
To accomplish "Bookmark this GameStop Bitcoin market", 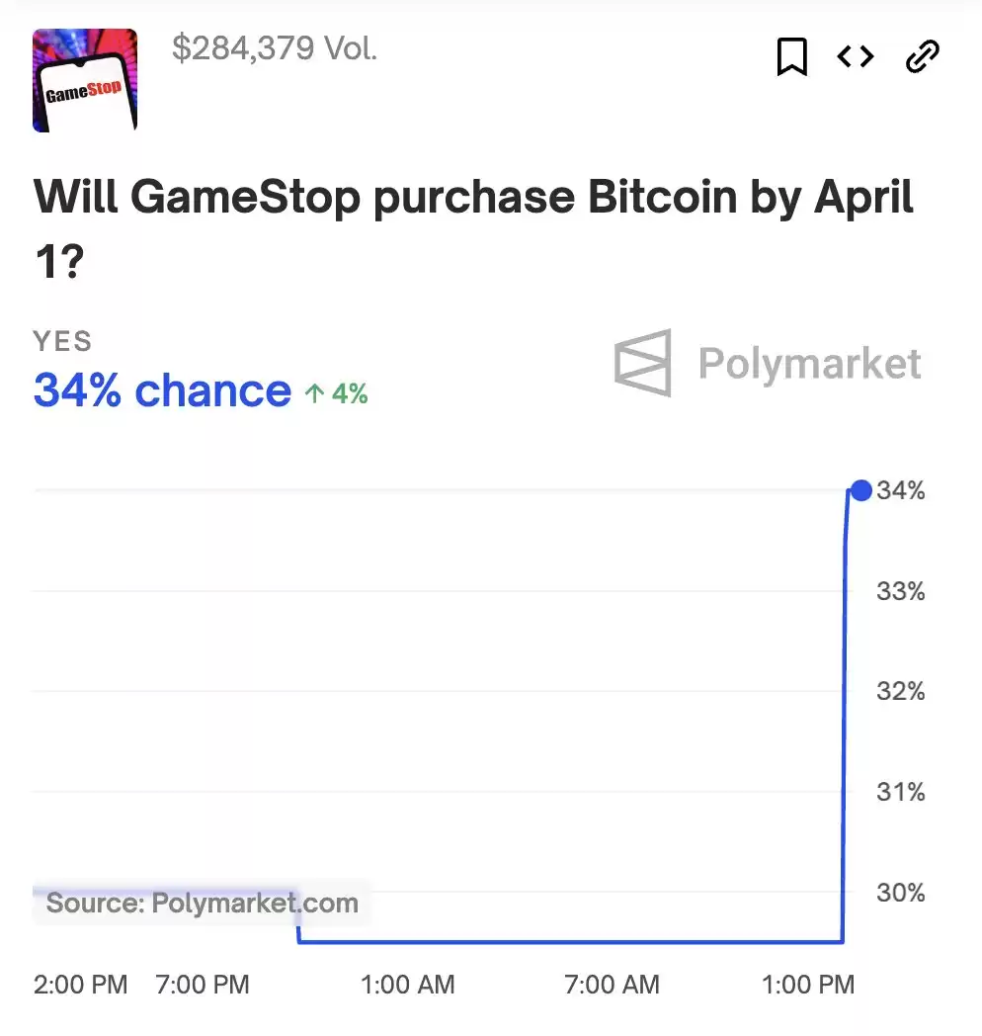I will pyautogui.click(x=791, y=57).
